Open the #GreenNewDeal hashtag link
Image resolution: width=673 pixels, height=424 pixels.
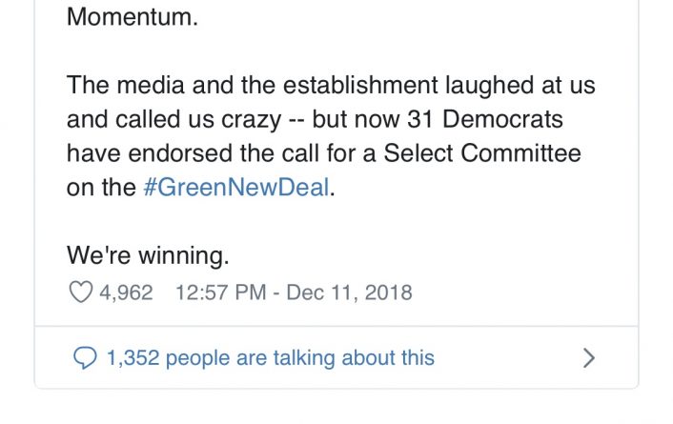point(237,189)
